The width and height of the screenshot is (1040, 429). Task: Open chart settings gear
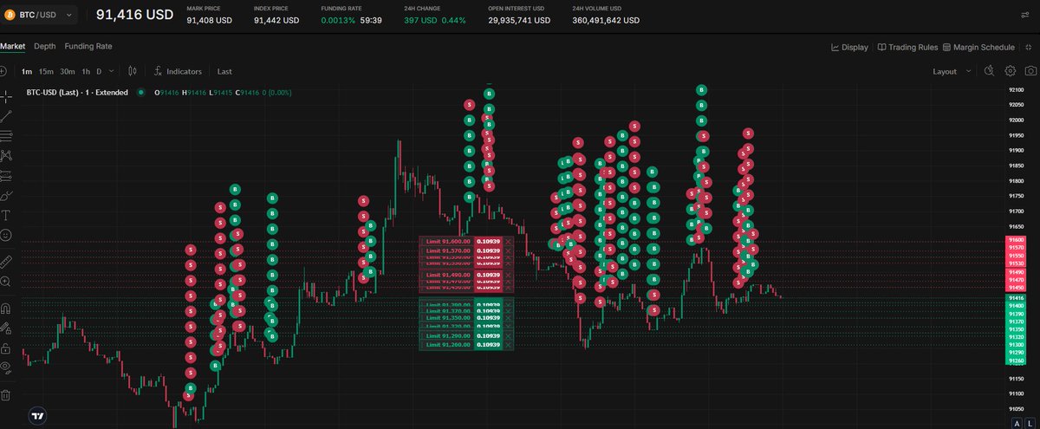coord(1010,71)
